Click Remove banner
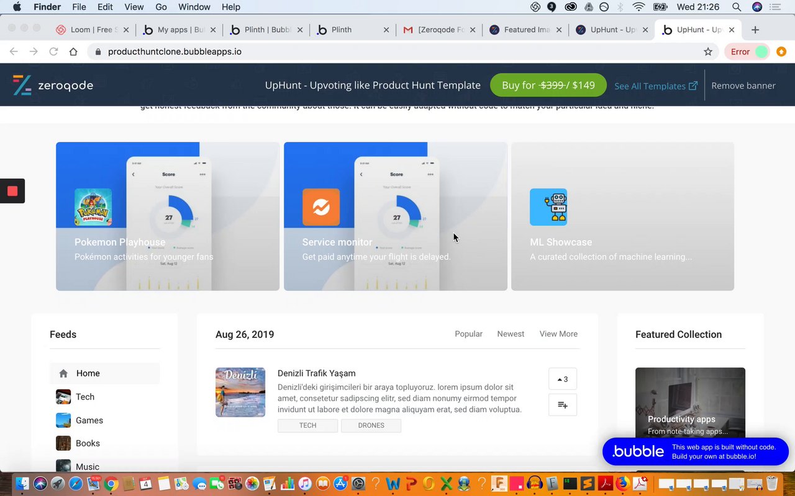Image resolution: width=795 pixels, height=496 pixels. tap(743, 86)
